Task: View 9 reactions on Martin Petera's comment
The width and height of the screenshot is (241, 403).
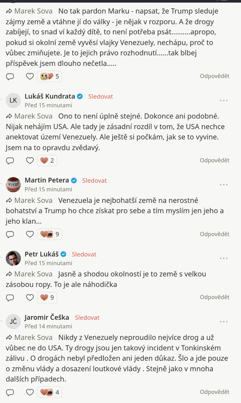Action: [x=50, y=234]
